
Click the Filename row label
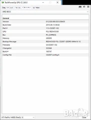[x=6, y=45]
